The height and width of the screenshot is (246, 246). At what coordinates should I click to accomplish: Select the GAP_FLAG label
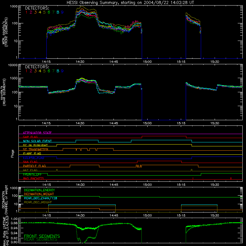point(30,137)
